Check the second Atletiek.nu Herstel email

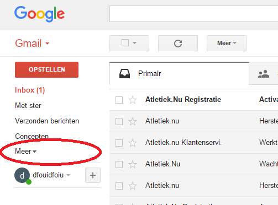pos(119,186)
